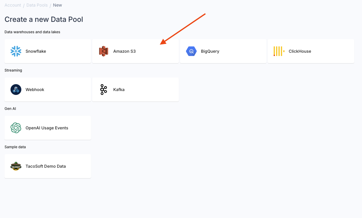Open the Data Pools breadcrumb link
This screenshot has width=362, height=218.
[x=37, y=5]
